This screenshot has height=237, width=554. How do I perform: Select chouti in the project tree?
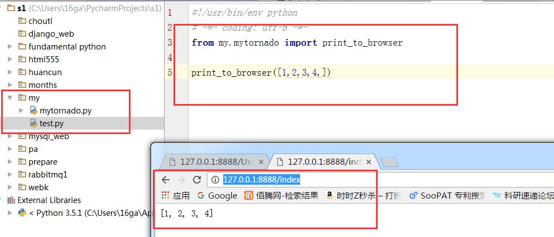(40, 21)
